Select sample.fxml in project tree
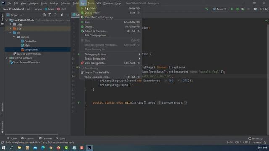This screenshot has height=151, width=269. 29,49
